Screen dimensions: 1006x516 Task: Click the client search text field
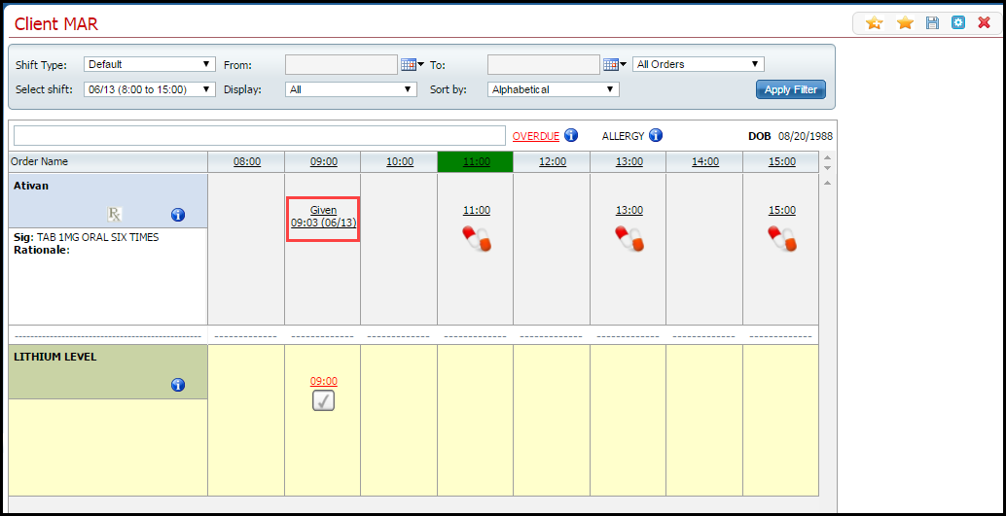coord(259,136)
